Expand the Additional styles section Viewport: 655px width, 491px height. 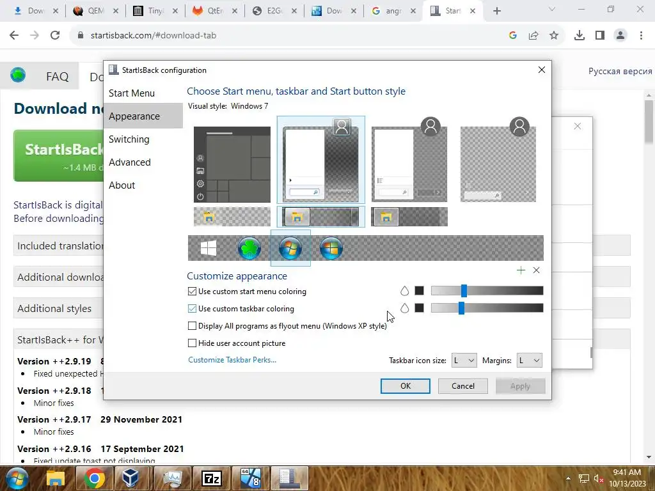(58, 308)
